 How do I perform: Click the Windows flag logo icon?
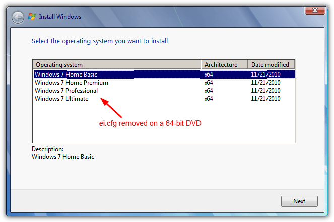[32, 17]
